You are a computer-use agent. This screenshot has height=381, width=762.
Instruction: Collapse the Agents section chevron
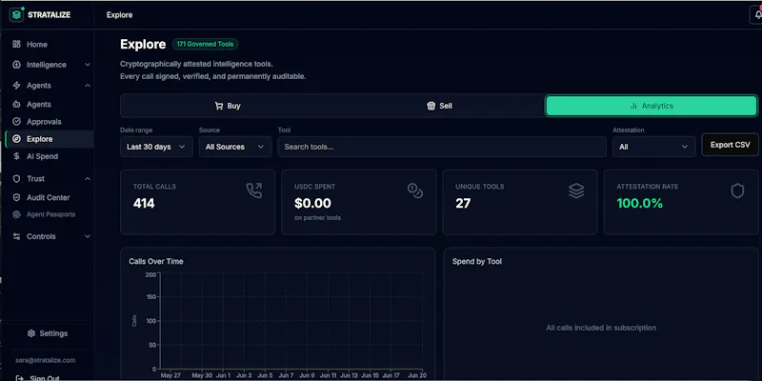point(88,86)
